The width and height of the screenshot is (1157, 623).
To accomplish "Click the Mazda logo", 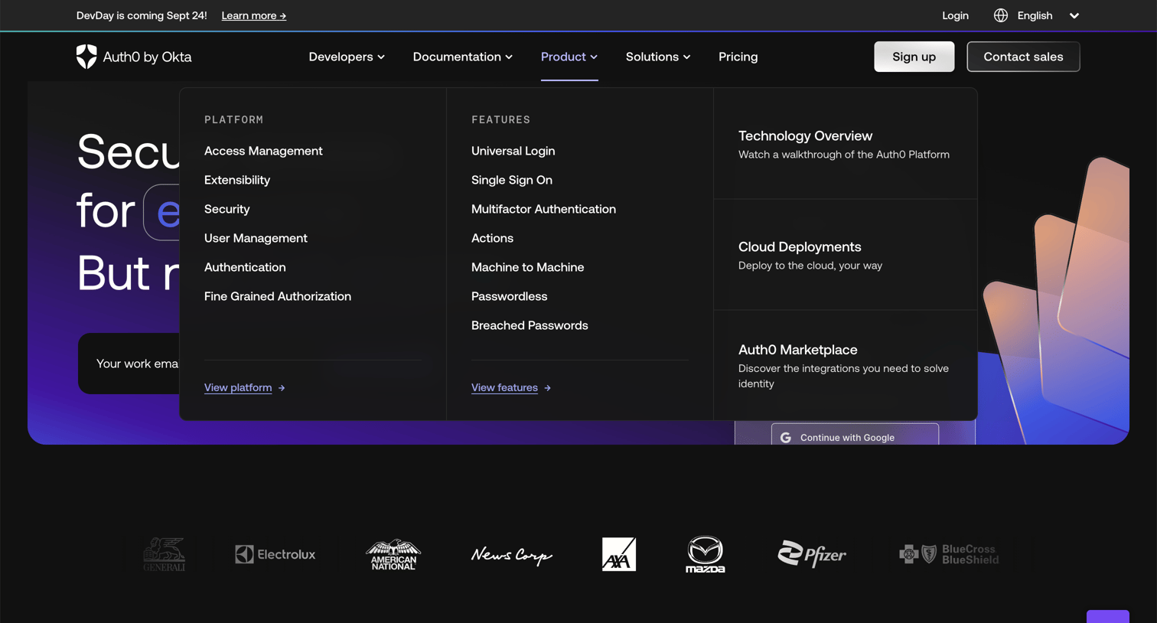I will coord(706,554).
